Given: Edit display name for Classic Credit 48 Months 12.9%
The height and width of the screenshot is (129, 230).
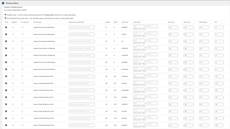Looking at the screenshot, I should (x=82, y=125).
